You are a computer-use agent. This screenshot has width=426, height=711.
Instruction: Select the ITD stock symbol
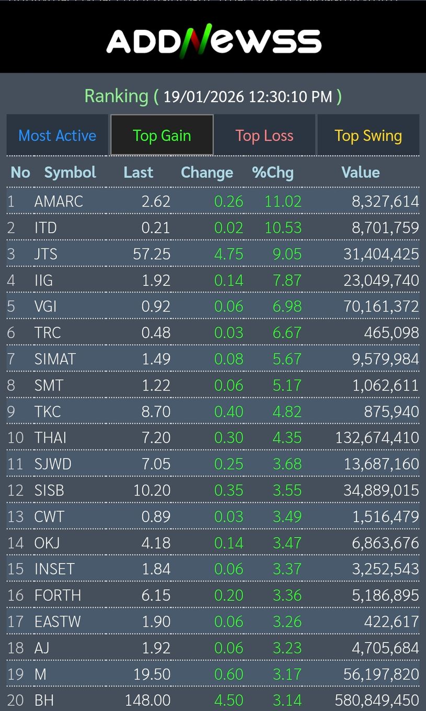pos(45,227)
